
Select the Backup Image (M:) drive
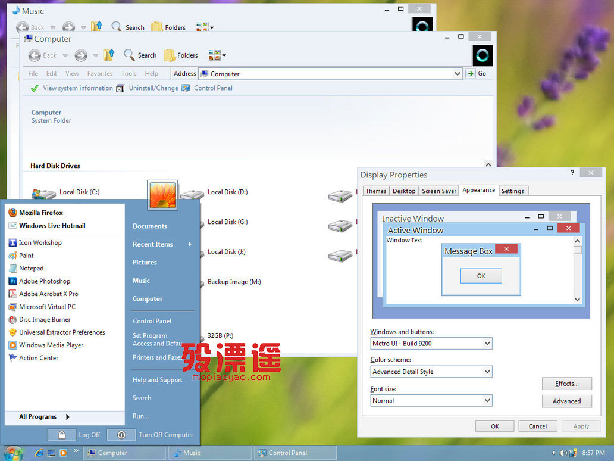click(x=234, y=282)
